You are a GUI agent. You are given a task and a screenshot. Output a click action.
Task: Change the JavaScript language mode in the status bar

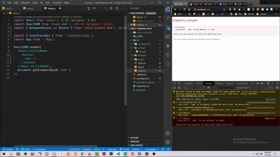(x=112, y=149)
